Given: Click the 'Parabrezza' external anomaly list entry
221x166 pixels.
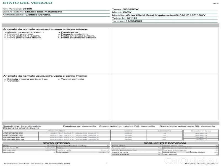Looking at the screenshot, I should tap(69, 32).
